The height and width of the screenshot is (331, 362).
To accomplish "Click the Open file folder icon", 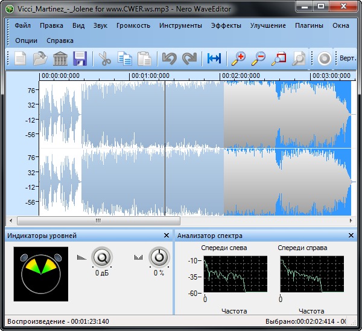I will click(40, 59).
